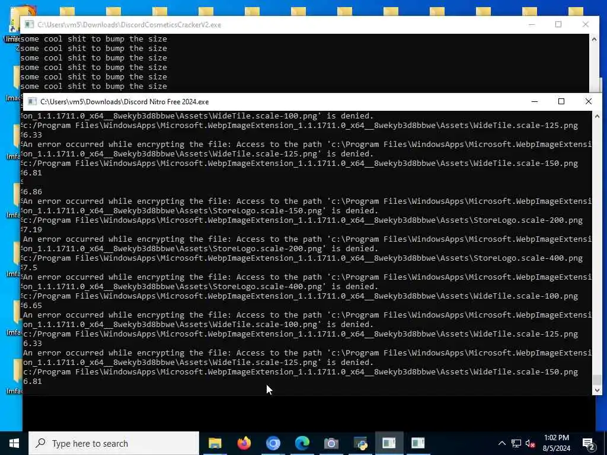This screenshot has height=455, width=607.
Task: Close the Discord Nitro Free 2024 window
Action: point(589,101)
